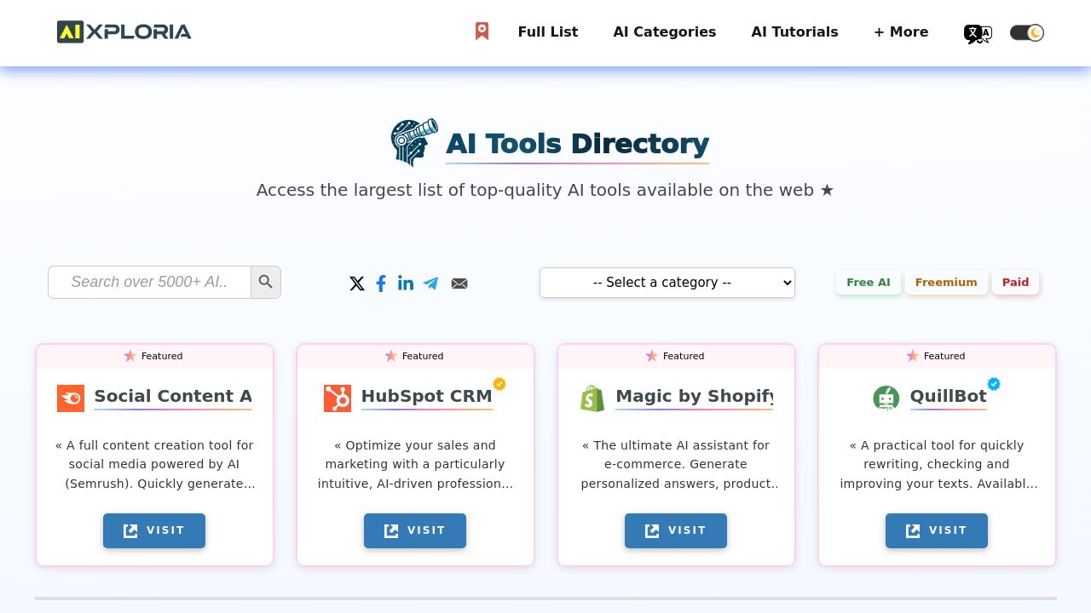Viewport: 1091px width, 613px height.
Task: Click the bookmark icon in the header
Action: [x=482, y=32]
